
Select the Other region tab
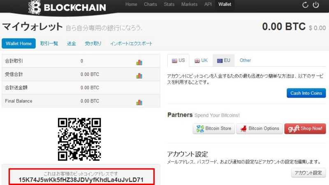click(245, 60)
